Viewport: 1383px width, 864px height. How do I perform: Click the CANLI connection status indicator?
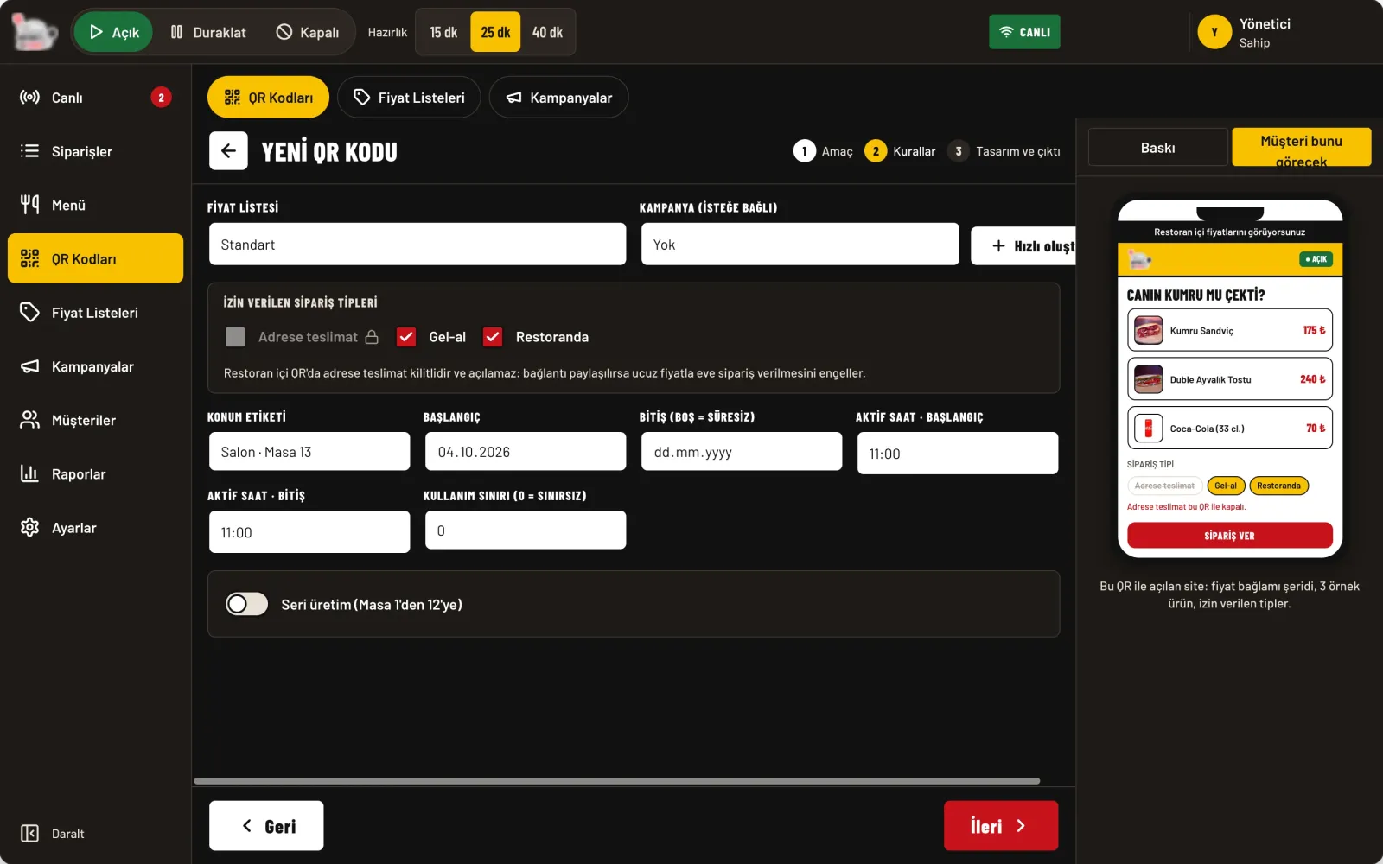point(1024,32)
